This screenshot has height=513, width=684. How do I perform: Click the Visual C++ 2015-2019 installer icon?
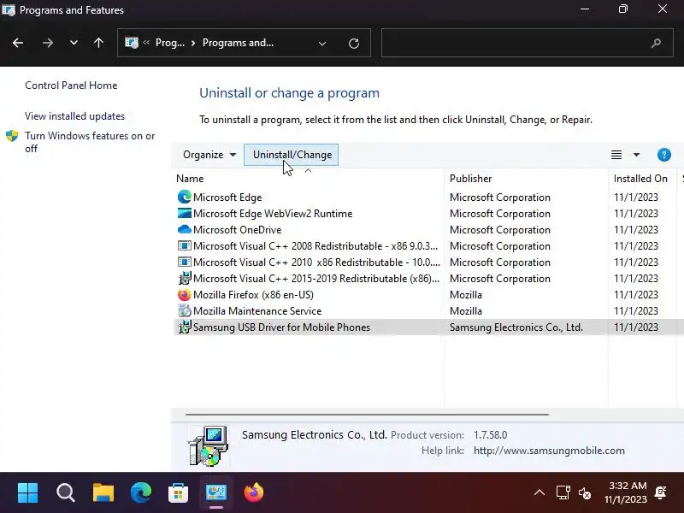click(184, 279)
